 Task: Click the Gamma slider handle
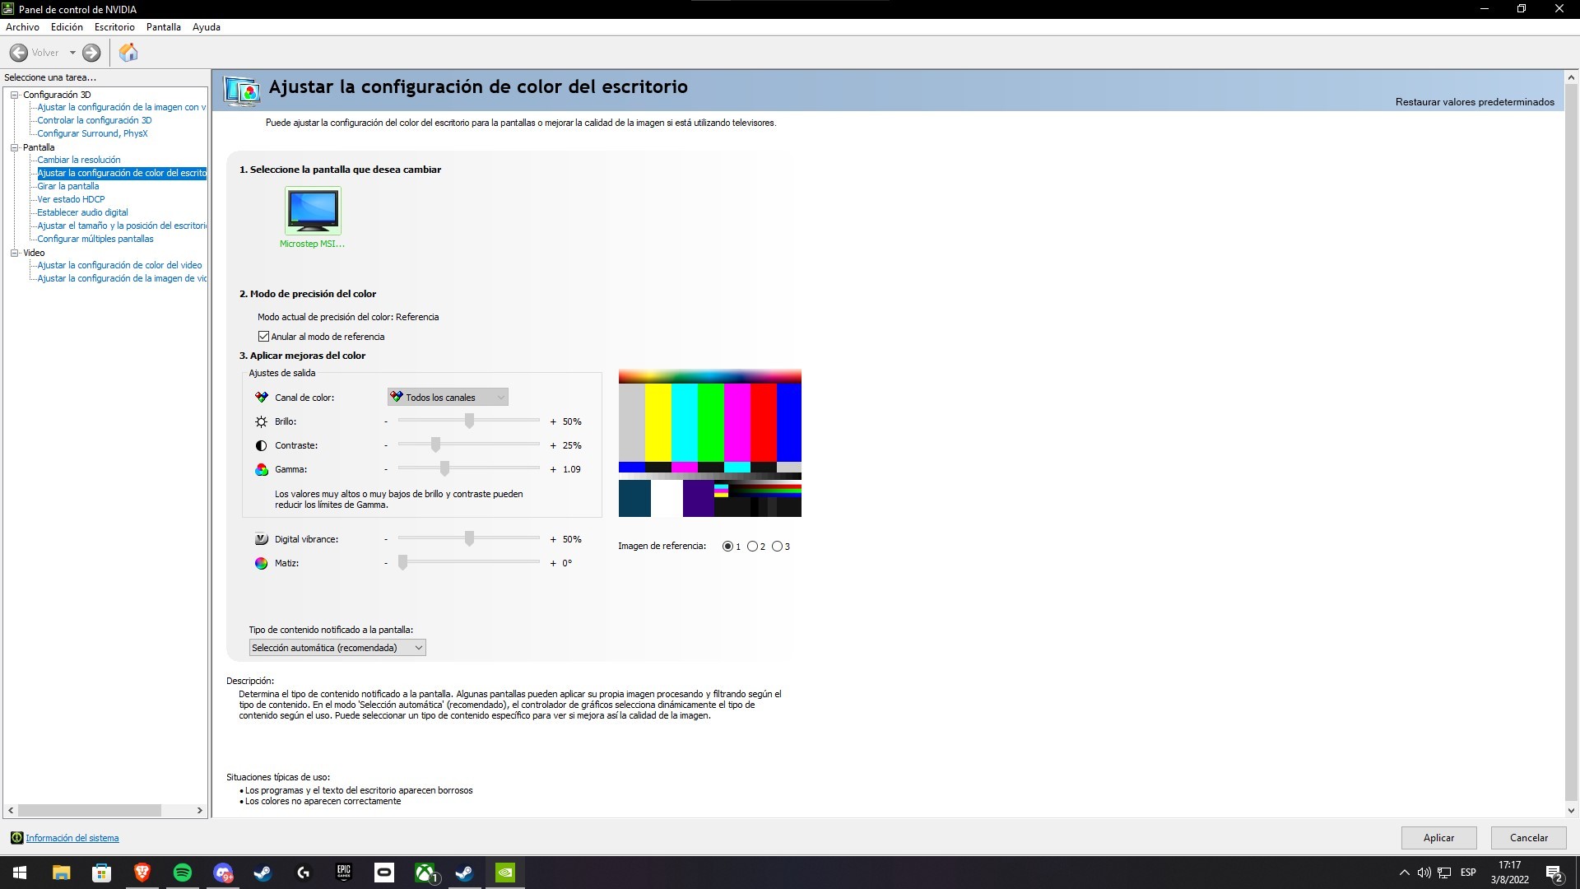click(444, 468)
